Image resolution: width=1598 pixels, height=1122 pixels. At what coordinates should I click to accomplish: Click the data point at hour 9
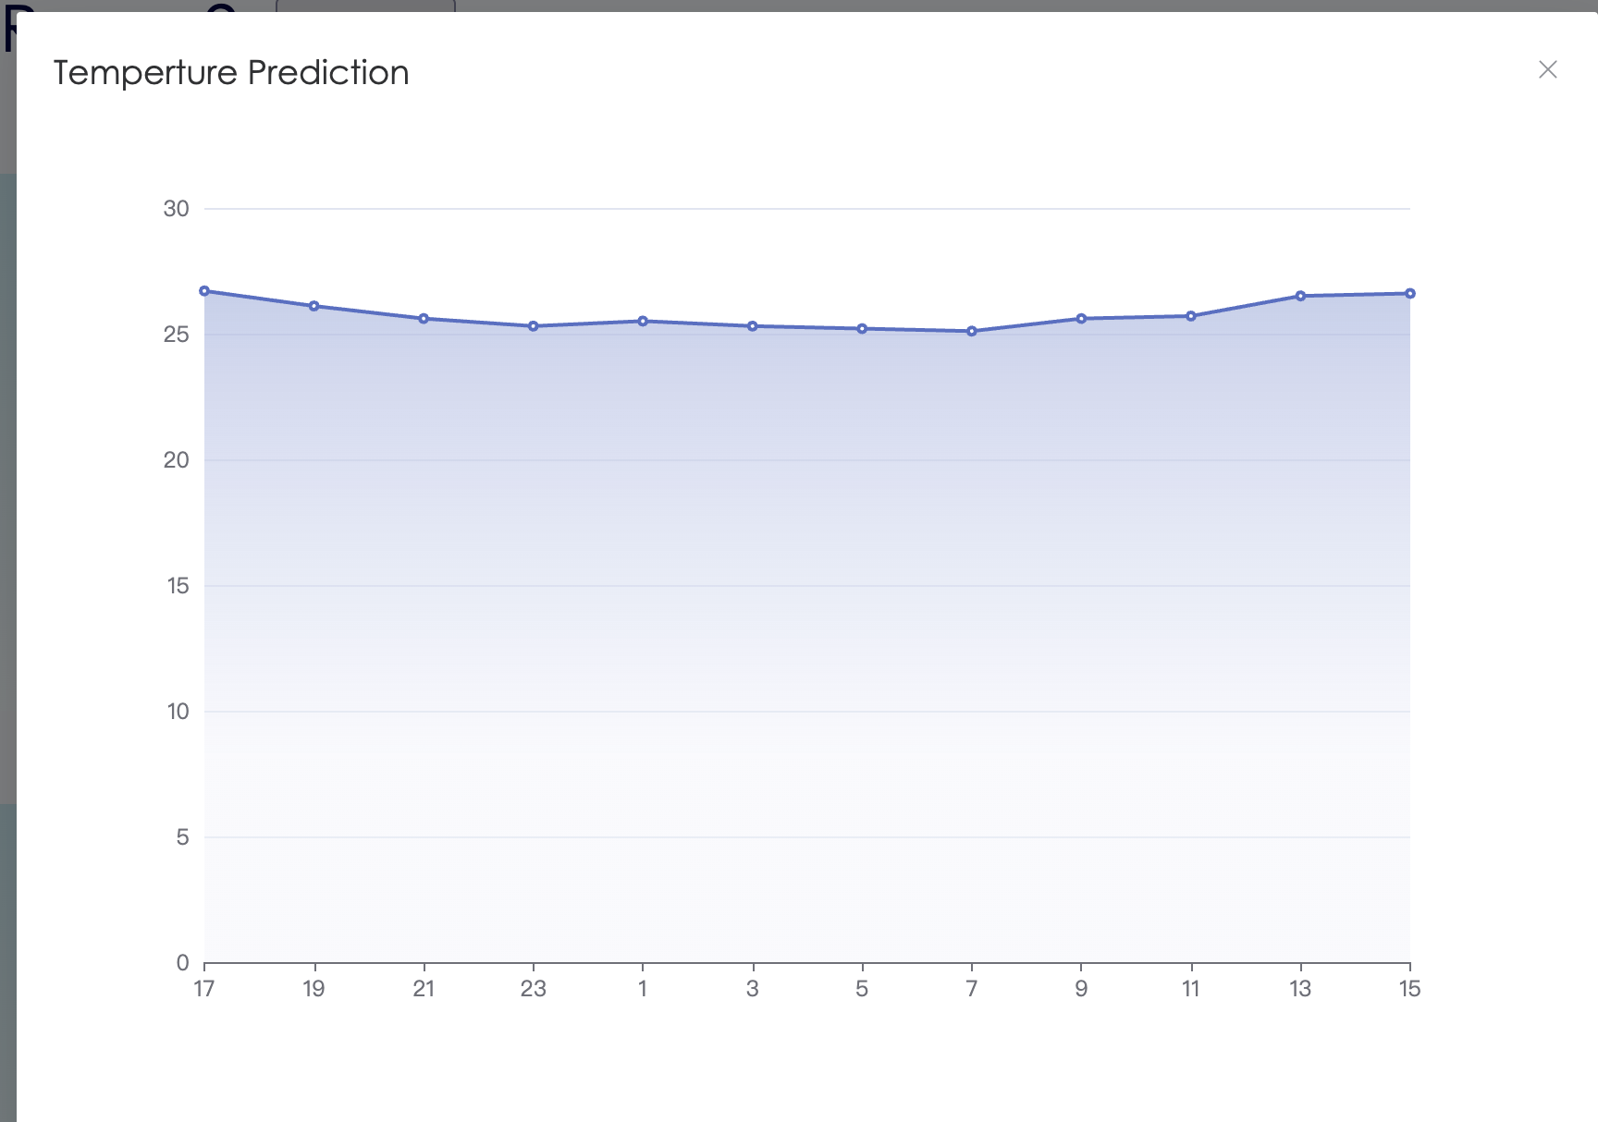(x=1081, y=319)
